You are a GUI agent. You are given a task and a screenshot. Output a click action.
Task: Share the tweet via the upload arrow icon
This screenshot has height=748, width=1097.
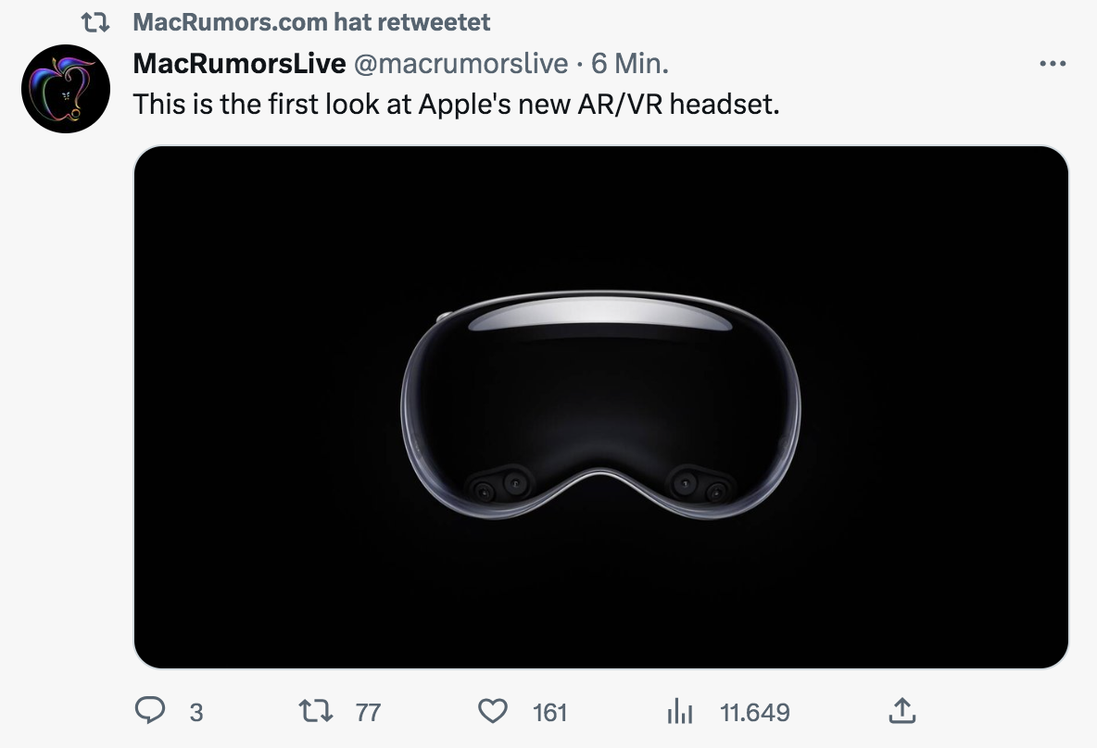click(x=901, y=711)
